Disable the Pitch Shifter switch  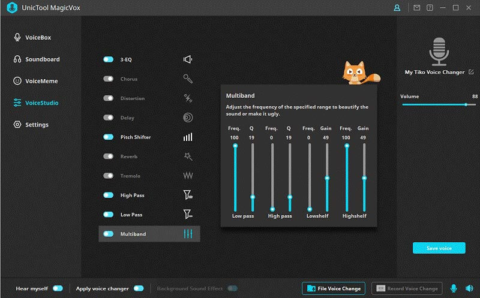pyautogui.click(x=109, y=137)
